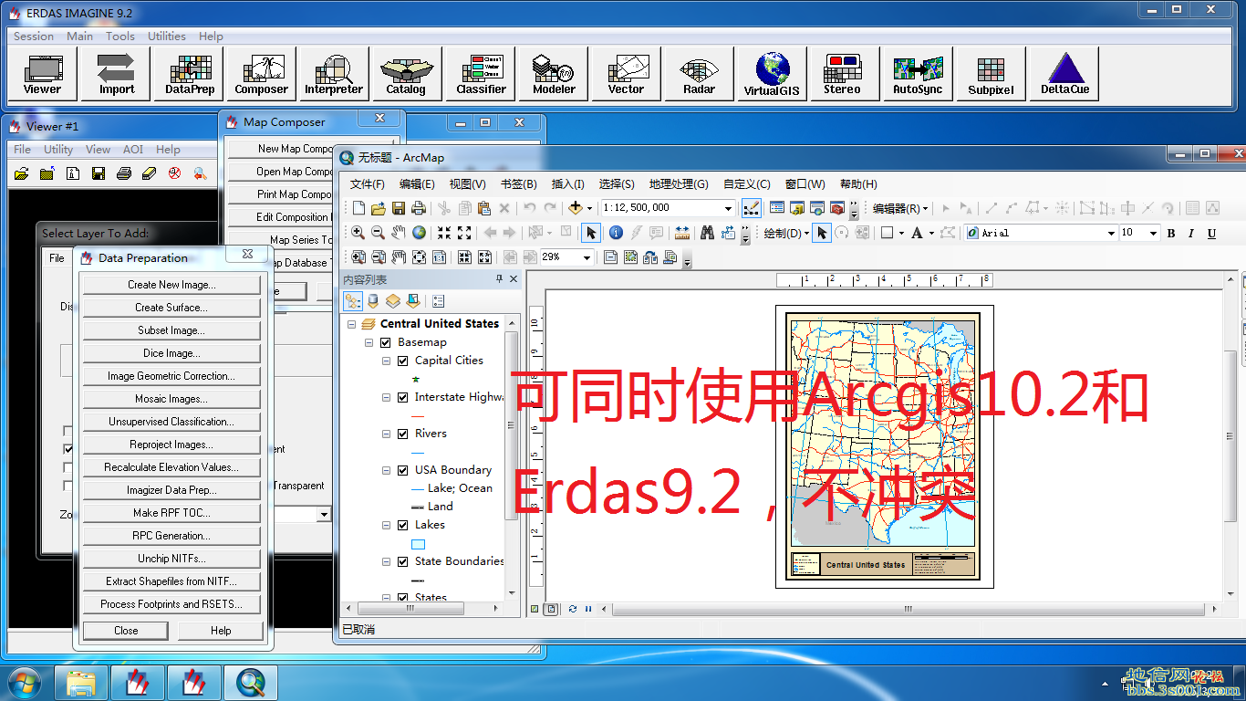Select the ArcMap Pan hand tool
The width and height of the screenshot is (1246, 701).
(x=399, y=233)
